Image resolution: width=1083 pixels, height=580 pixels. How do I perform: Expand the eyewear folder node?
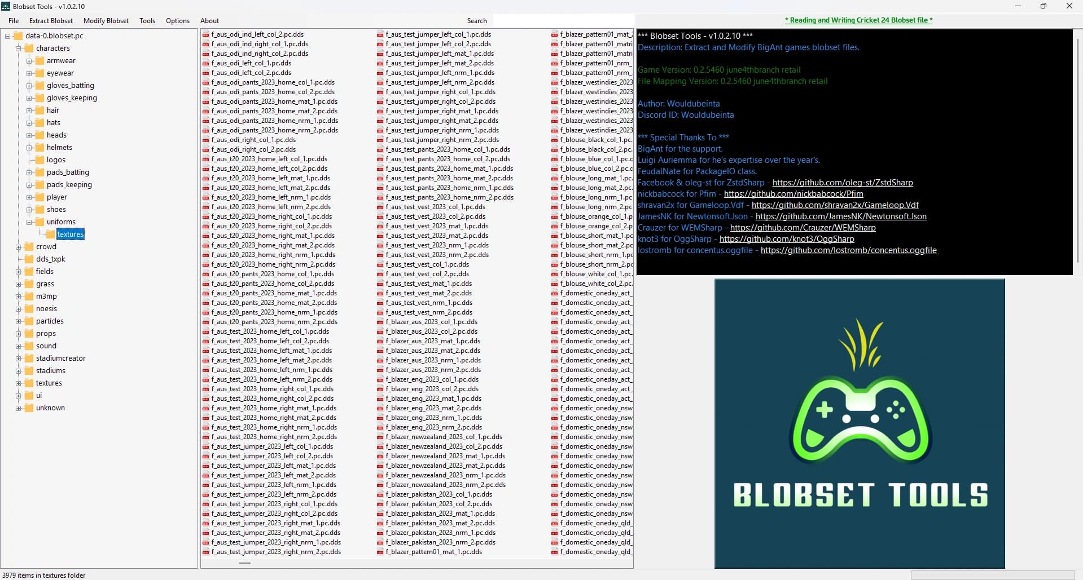click(29, 73)
